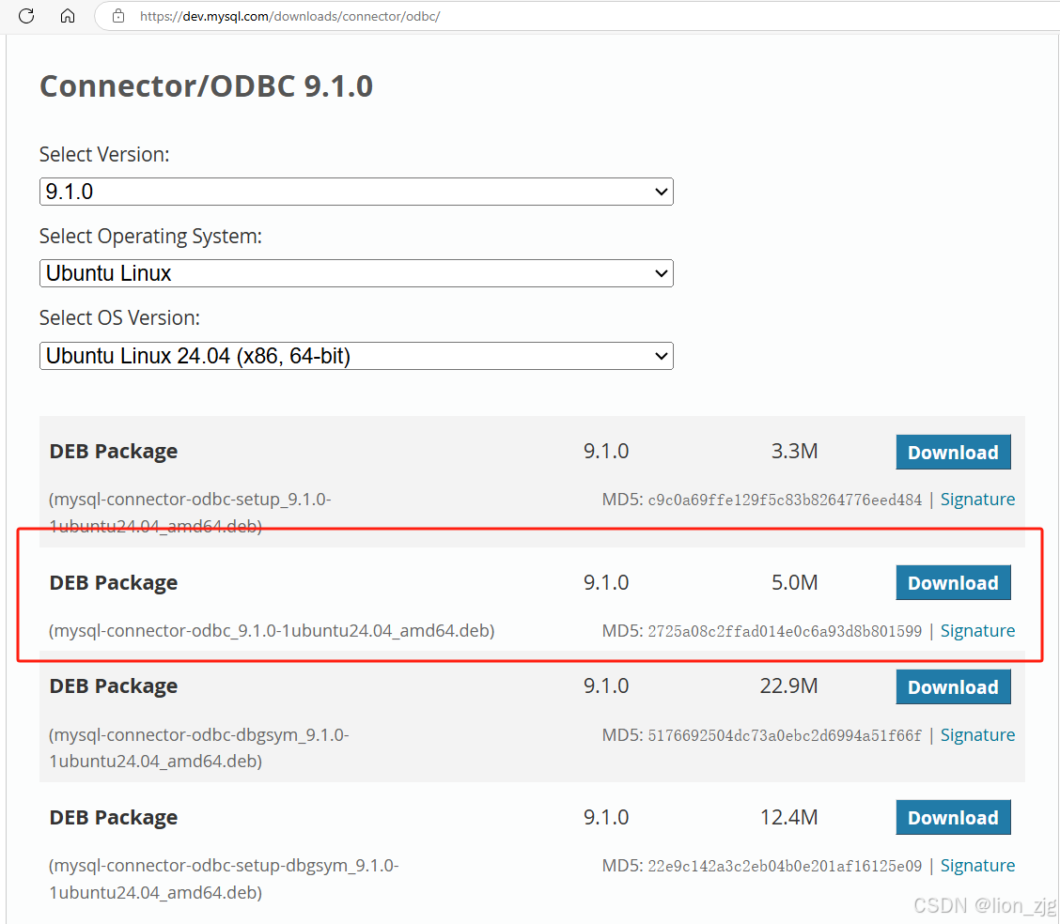Viewport: 1060px width, 924px height.
Task: Click the Select Operating System label
Action: point(150,237)
